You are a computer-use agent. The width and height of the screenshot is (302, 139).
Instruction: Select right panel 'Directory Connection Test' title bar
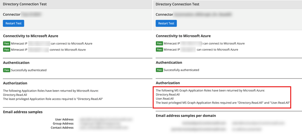(x=177, y=4)
